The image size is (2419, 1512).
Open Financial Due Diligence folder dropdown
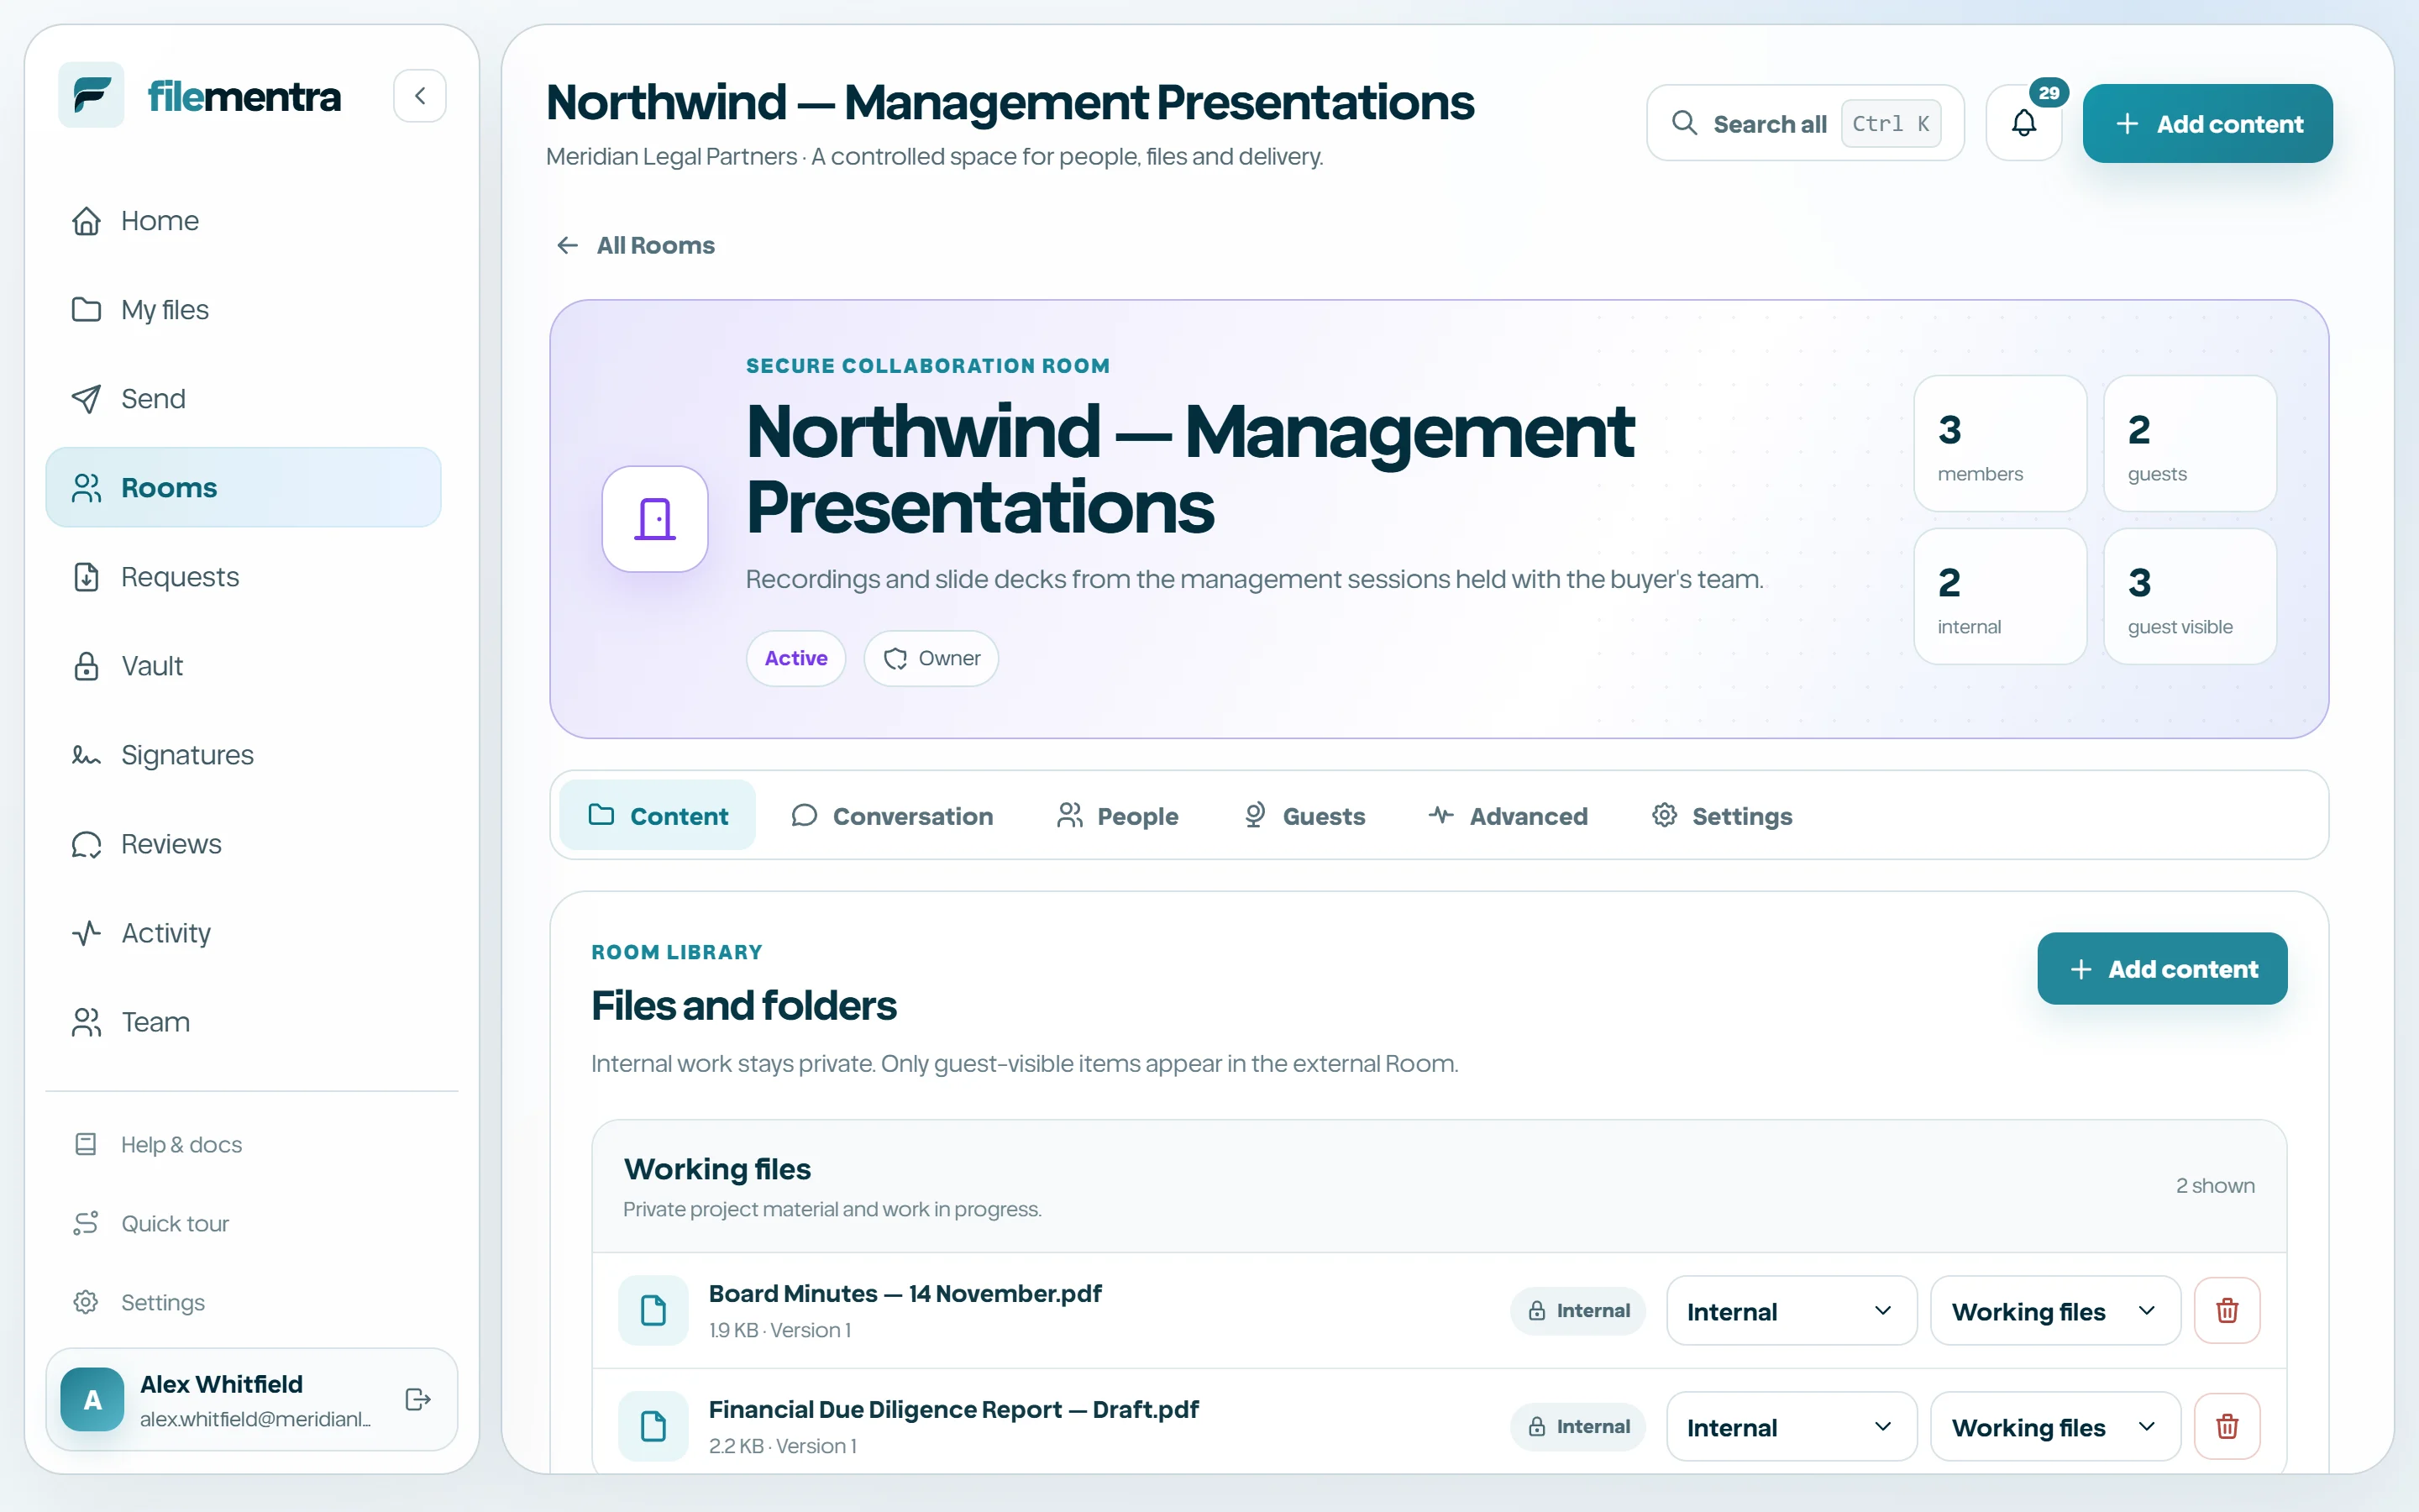2054,1426
